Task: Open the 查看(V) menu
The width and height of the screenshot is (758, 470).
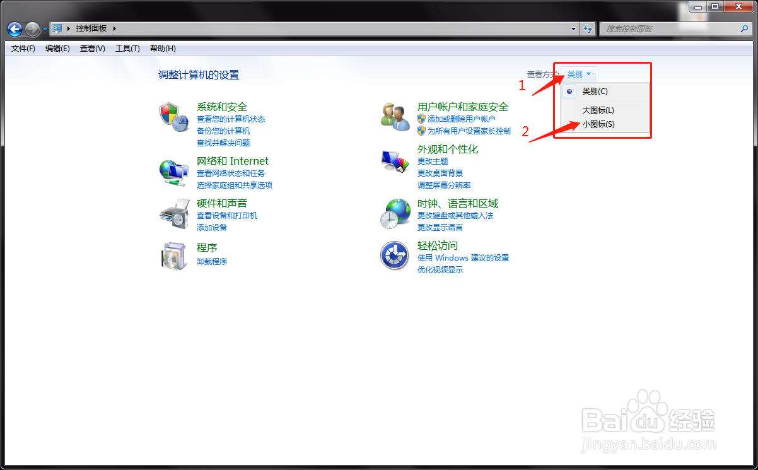Action: point(92,49)
